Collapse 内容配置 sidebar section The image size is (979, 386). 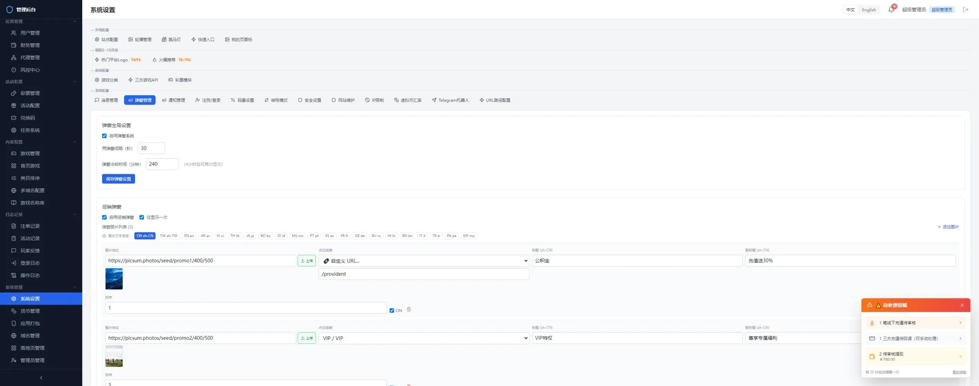[41, 142]
